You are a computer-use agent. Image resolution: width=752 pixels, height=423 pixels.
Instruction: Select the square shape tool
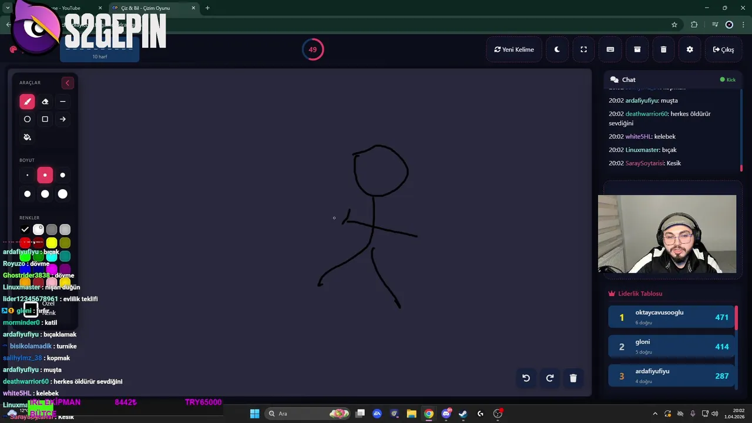click(45, 119)
